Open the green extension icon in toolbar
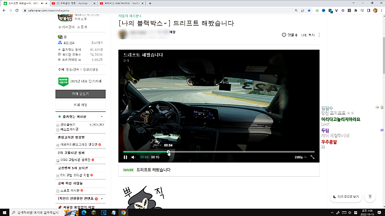 click(317, 11)
